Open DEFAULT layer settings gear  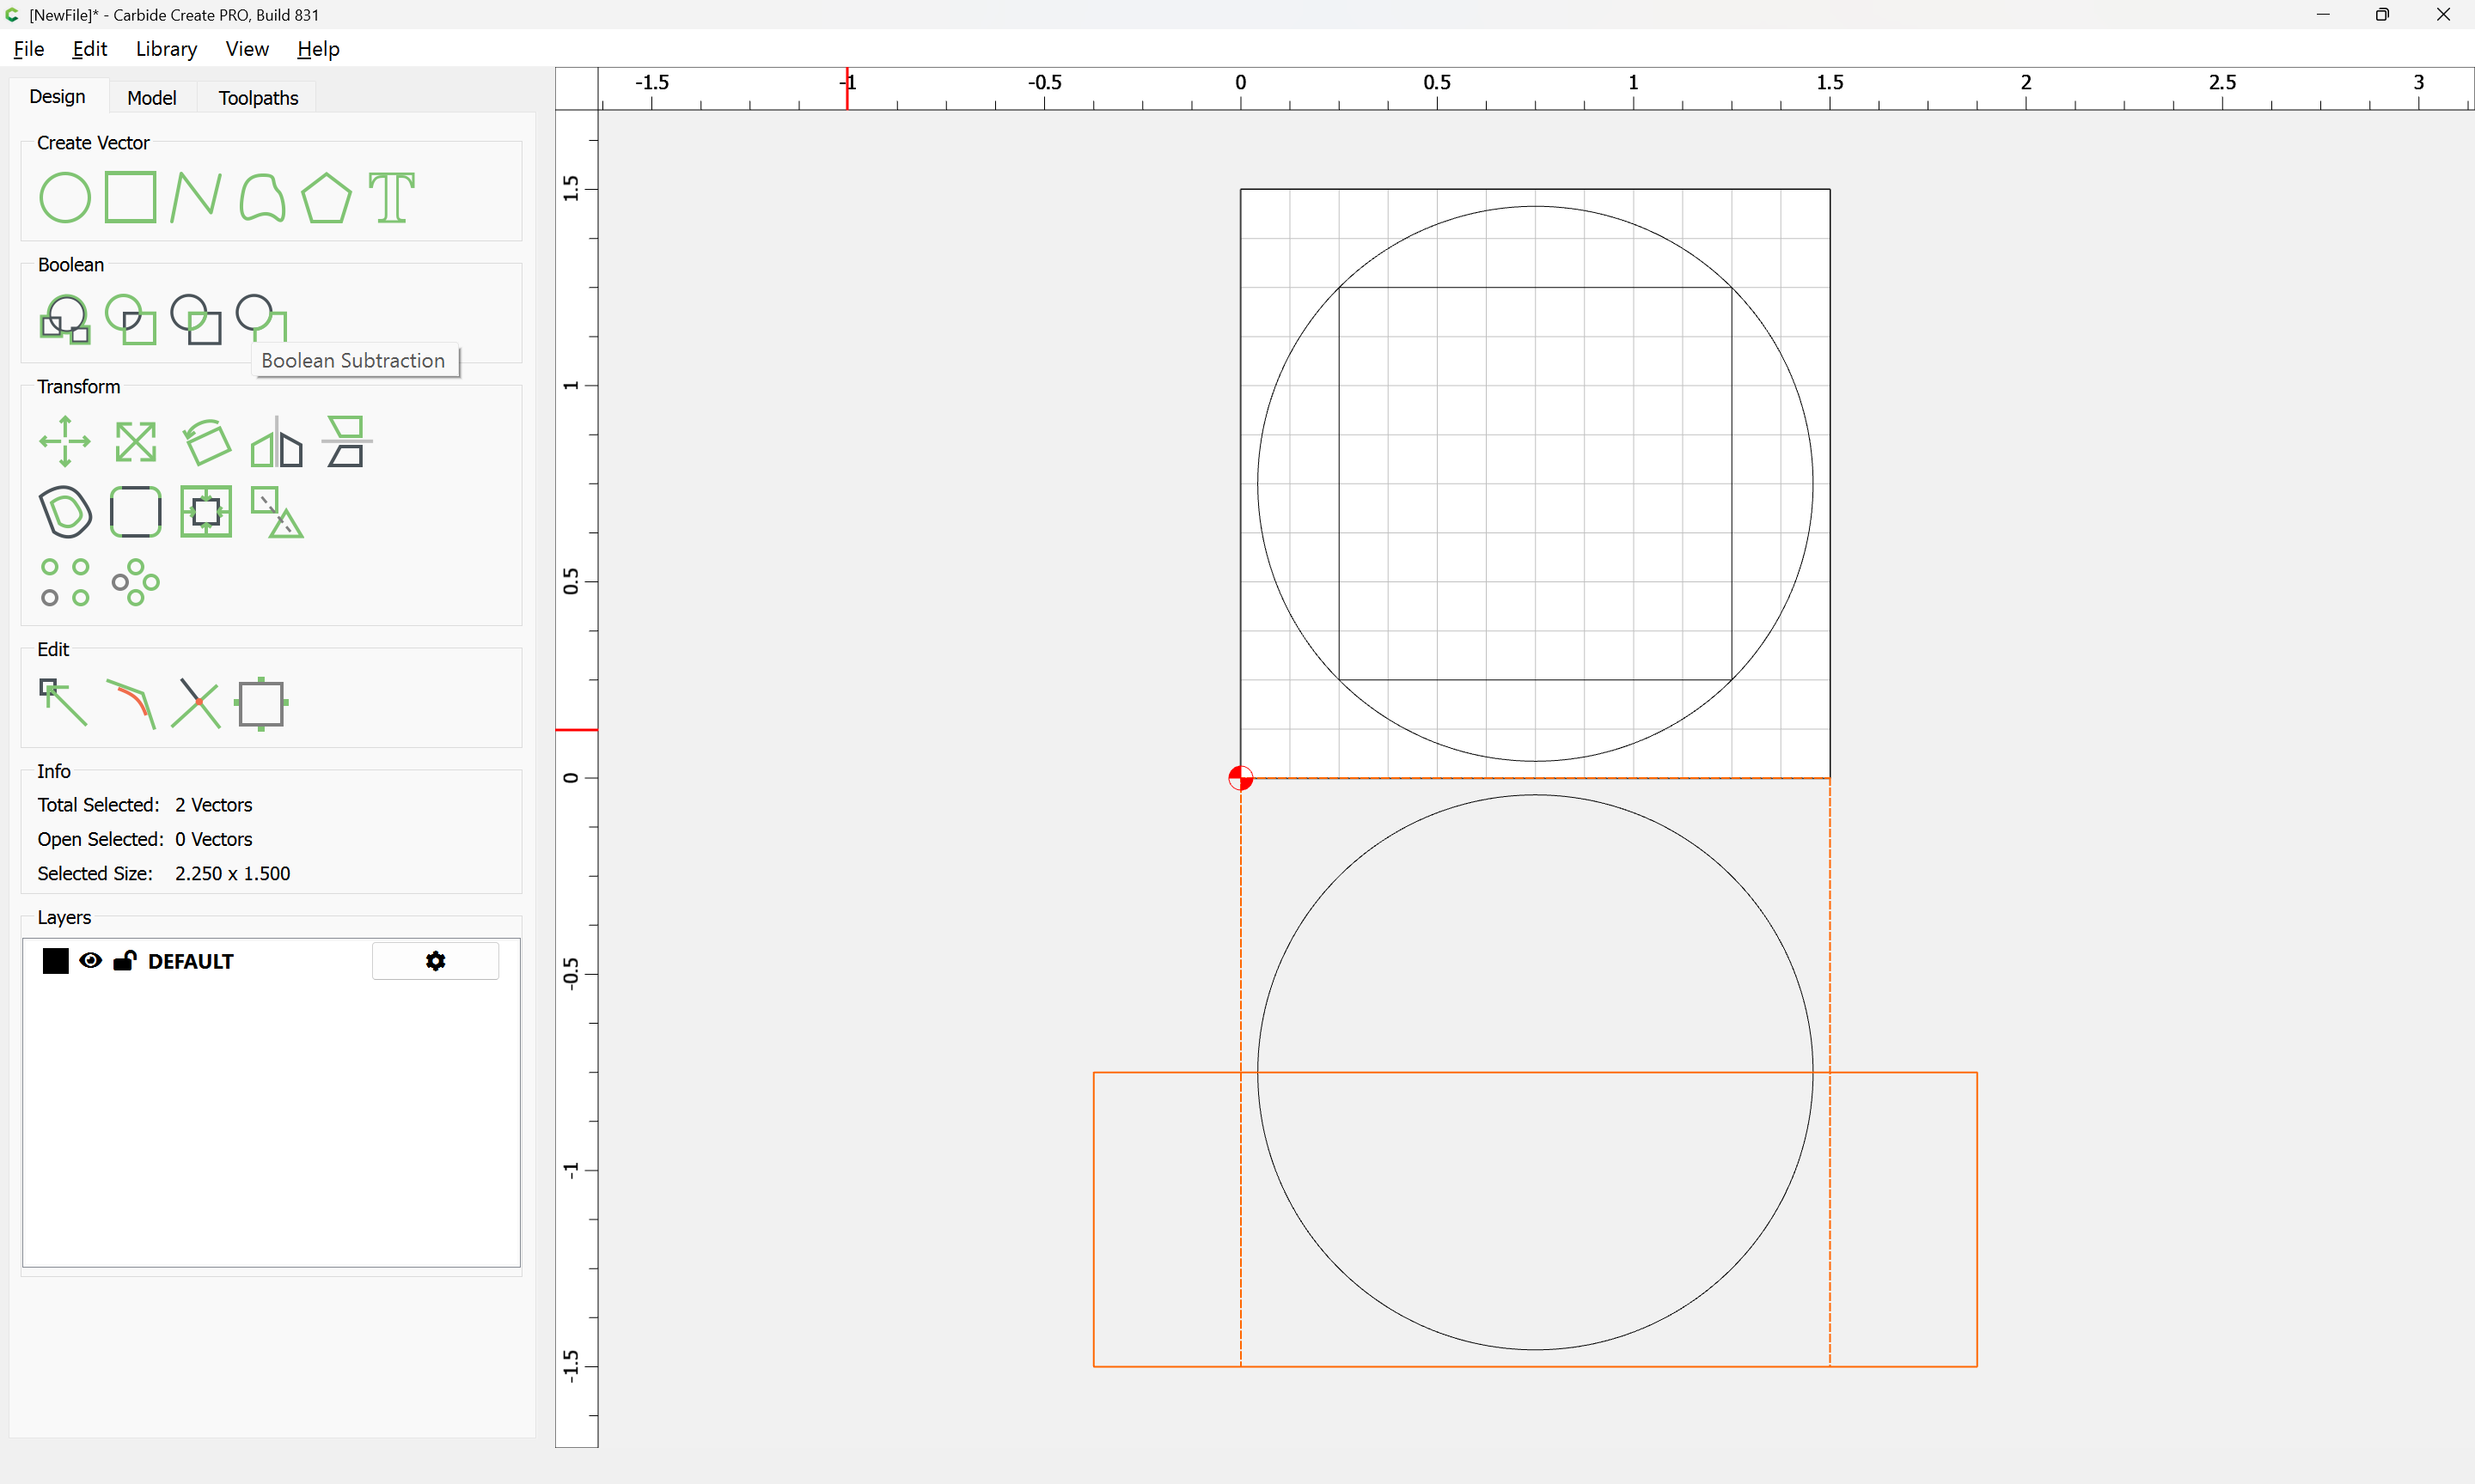(x=435, y=961)
